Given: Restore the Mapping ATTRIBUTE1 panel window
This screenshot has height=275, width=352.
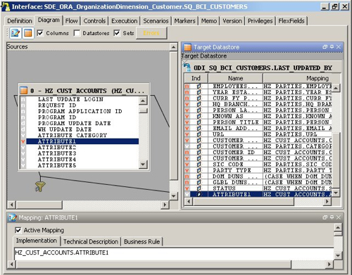Looking at the screenshot, I should (x=325, y=217).
